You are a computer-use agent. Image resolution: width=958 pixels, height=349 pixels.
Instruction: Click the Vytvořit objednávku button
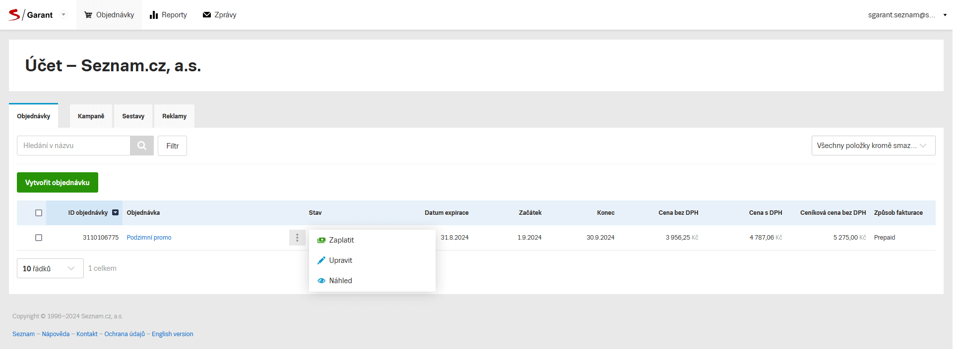[x=58, y=183]
